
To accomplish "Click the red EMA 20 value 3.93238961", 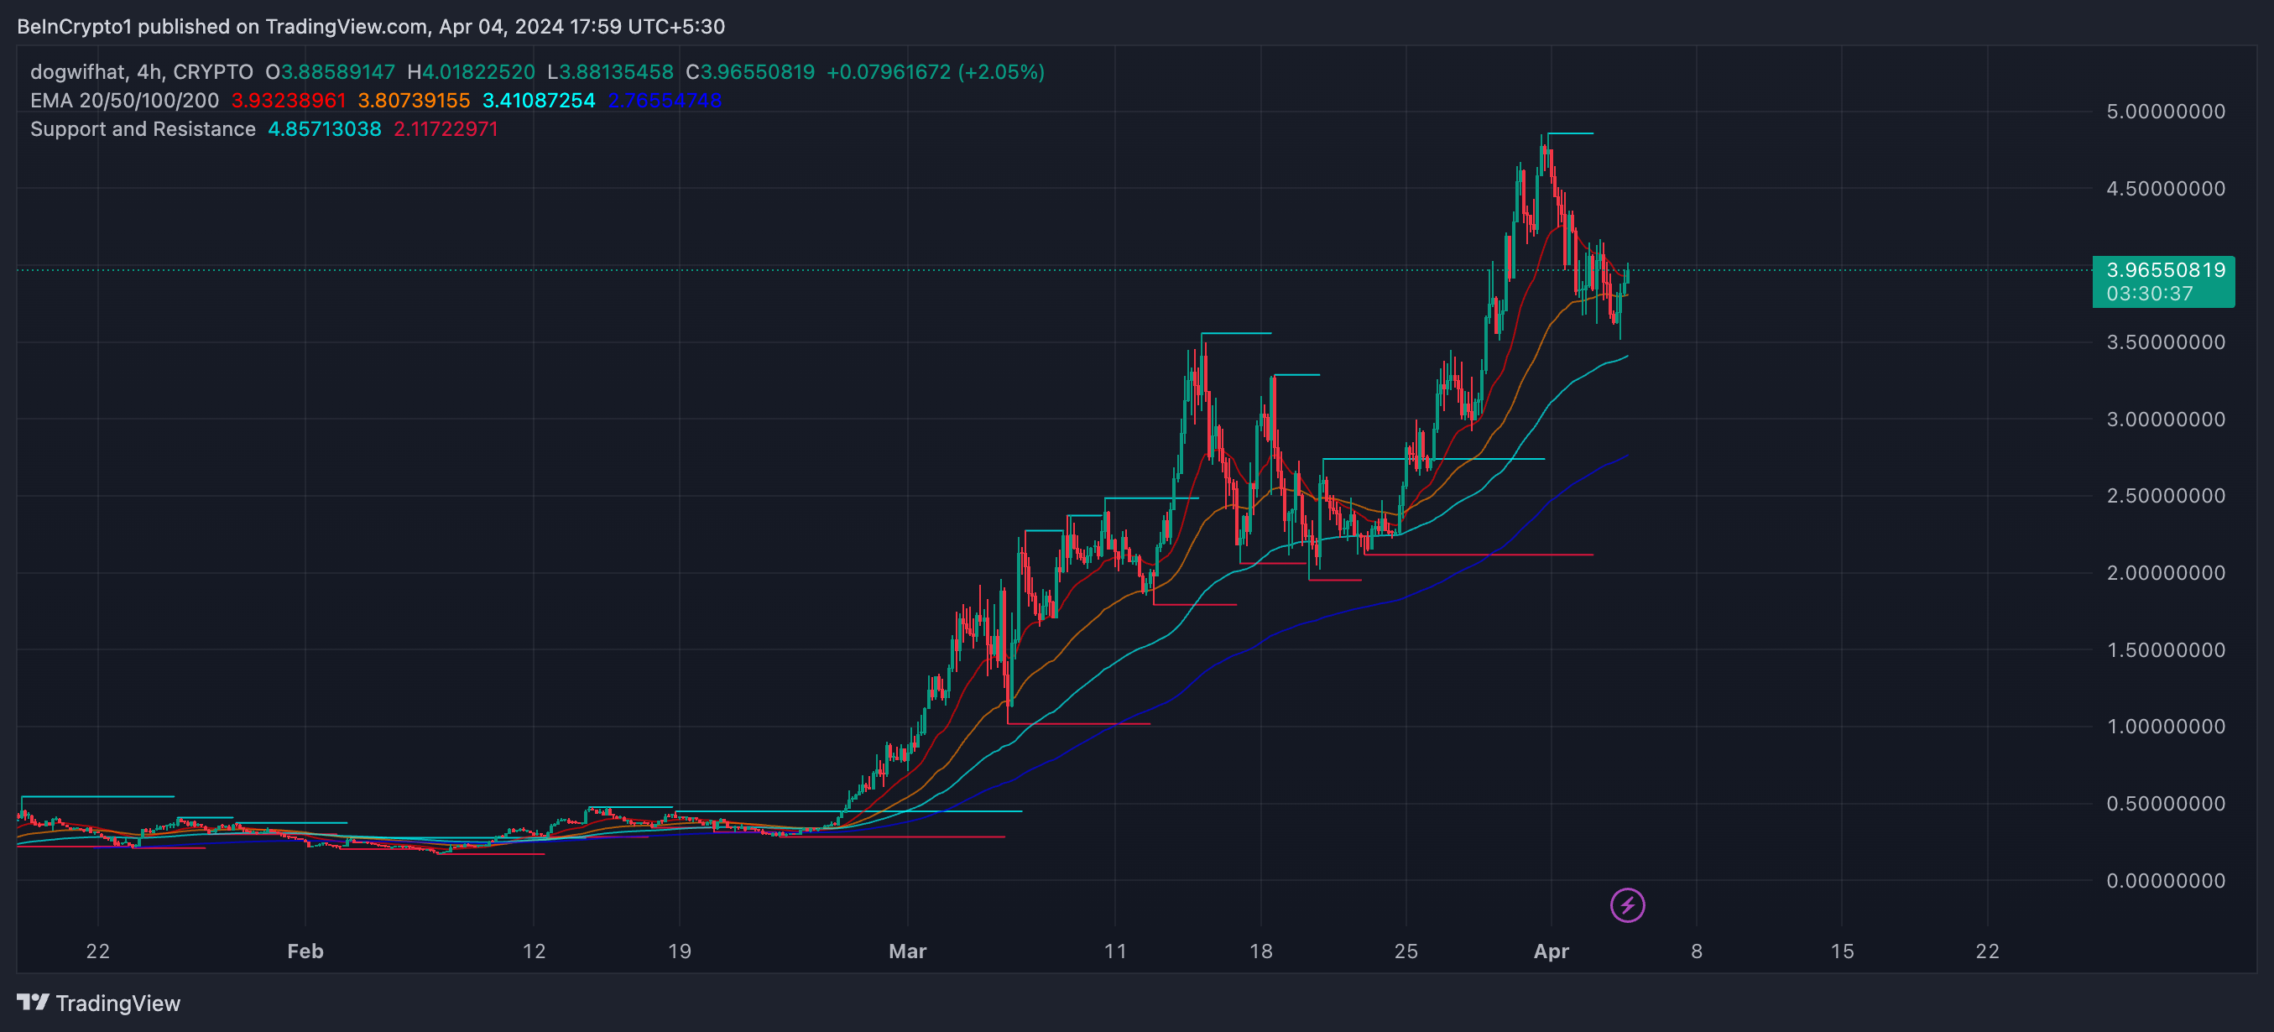I will click(x=289, y=101).
